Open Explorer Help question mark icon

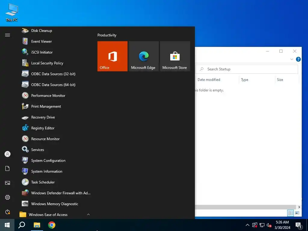pos(298,59)
